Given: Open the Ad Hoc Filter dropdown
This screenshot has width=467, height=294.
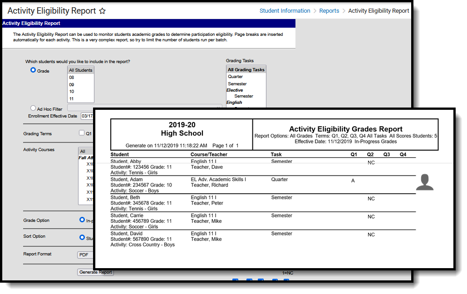Looking at the screenshot, I should [145, 107].
